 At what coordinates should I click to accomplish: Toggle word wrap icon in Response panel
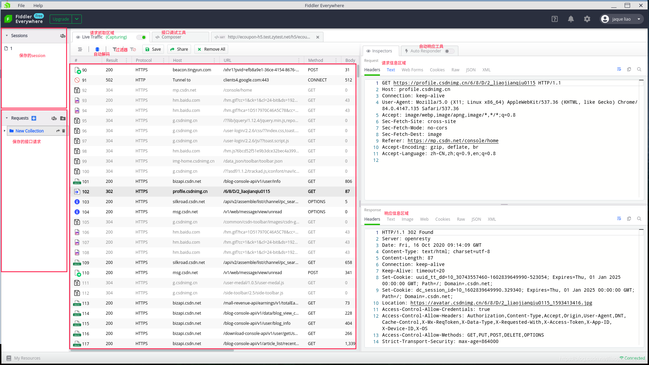[619, 219]
